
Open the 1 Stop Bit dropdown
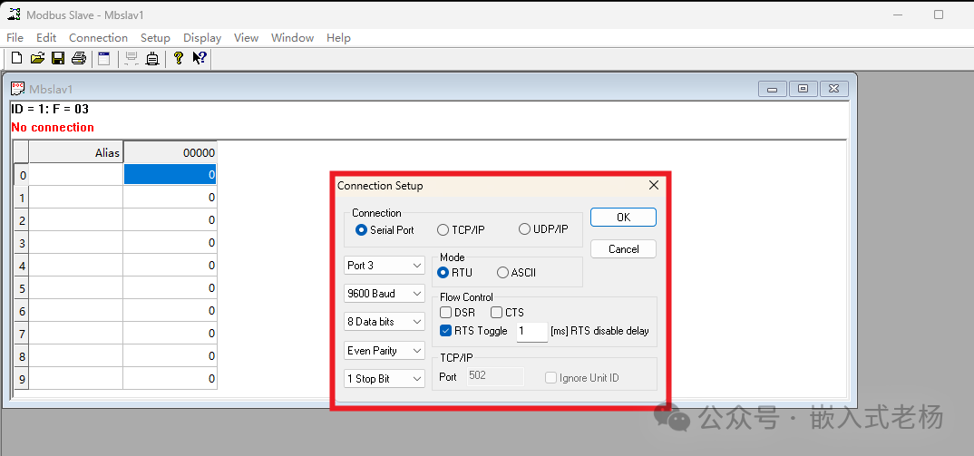coord(384,378)
